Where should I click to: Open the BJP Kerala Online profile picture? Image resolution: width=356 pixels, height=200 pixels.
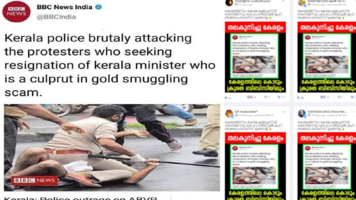pos(229,113)
